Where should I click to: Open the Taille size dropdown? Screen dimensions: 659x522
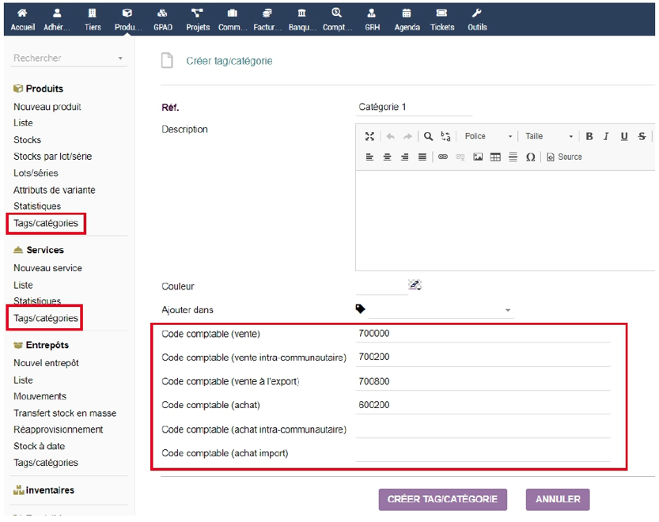pos(549,136)
